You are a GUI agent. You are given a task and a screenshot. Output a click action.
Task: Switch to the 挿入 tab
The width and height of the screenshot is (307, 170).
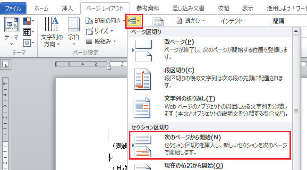point(68,8)
